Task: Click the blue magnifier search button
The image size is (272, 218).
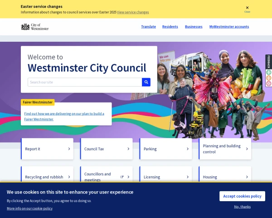Action: click(x=146, y=82)
